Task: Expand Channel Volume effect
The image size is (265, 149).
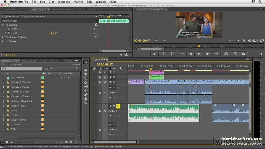Action: (3, 37)
